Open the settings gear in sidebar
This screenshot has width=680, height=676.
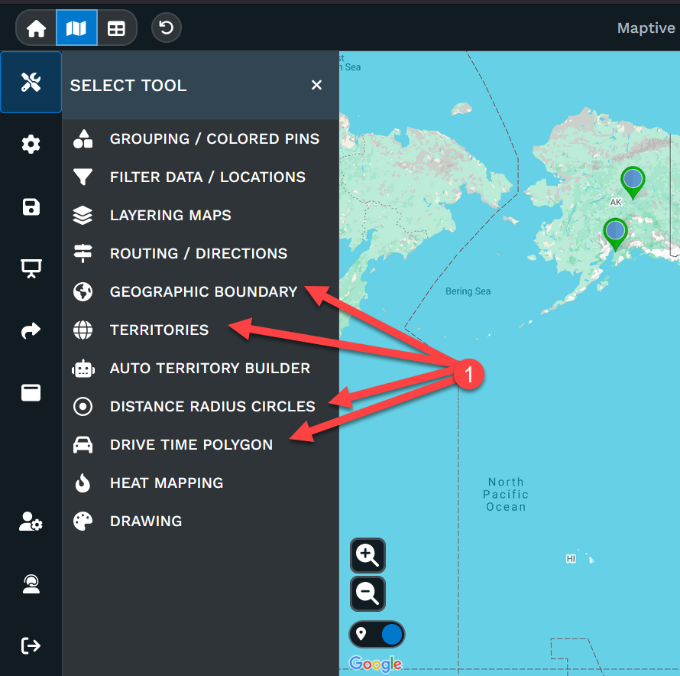point(31,144)
